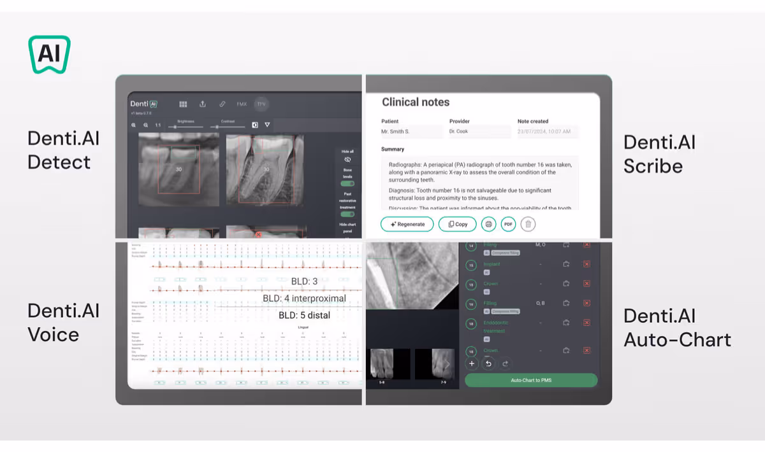Delete the Endodontic treatment finding

pos(586,323)
